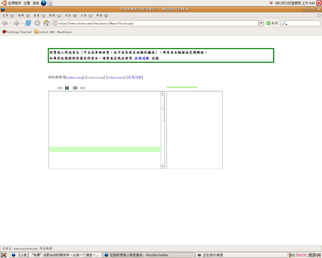Switch to 正在启动 抓图 taskbar item
Viewport: 322px width, 258px height.
coord(242,255)
